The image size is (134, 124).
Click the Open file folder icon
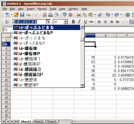[16, 15]
